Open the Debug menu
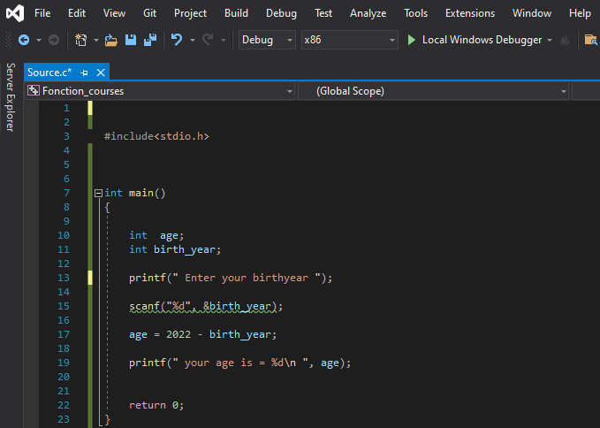600x428 pixels. [x=281, y=13]
